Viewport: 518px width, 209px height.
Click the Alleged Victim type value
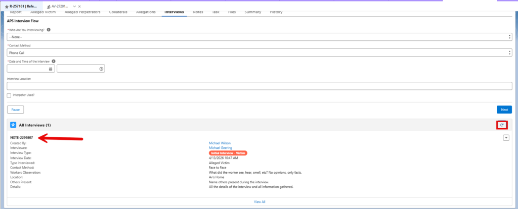(219, 163)
